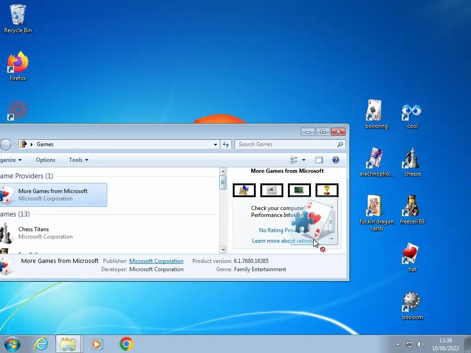Expand the breadcrumb arrow before Games
471x353 pixels.
point(32,144)
